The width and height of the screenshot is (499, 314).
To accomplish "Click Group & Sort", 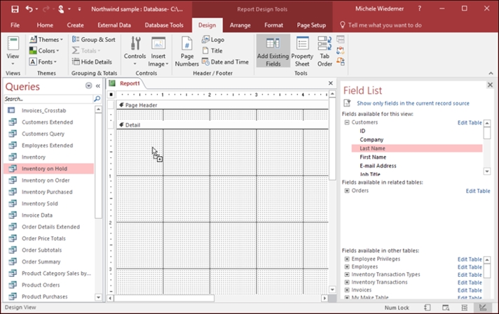I will [x=94, y=40].
